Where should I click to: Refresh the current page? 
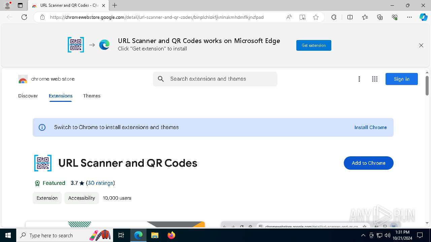tap(24, 17)
